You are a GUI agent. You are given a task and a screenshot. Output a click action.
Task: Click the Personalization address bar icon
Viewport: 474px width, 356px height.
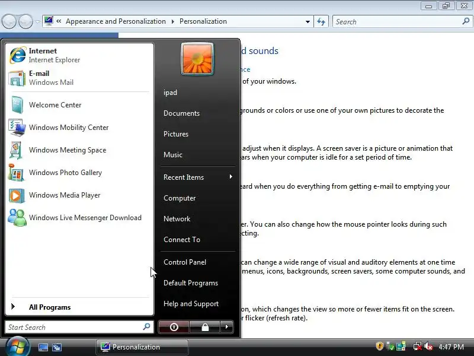point(49,21)
